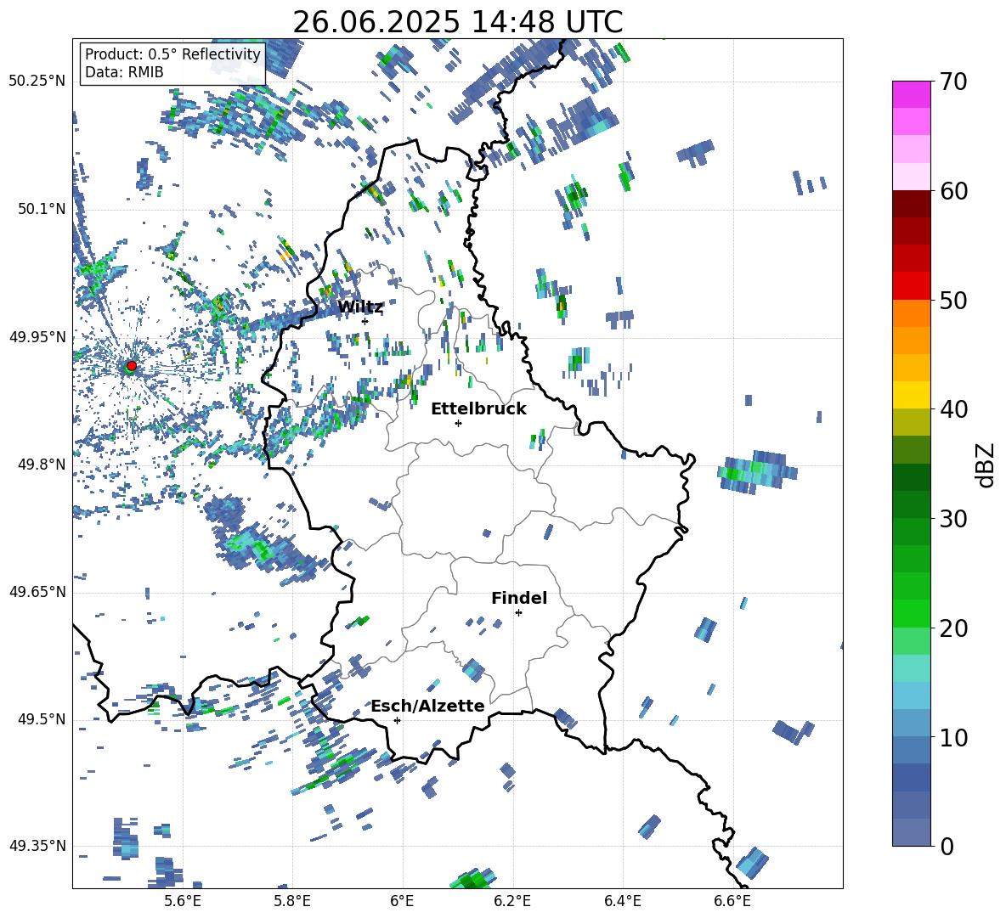Screen dimensions: 1006x918
Task: Click the cross marker beside Findel
Action: click(x=518, y=613)
